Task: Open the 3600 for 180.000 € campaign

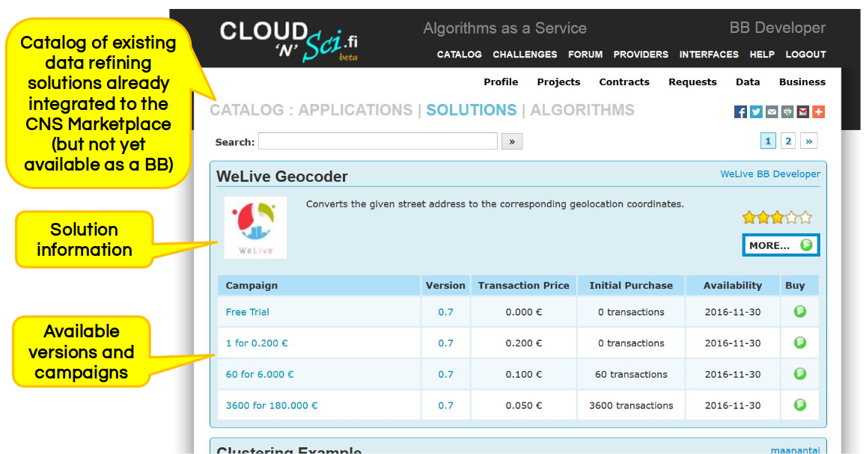Action: (x=271, y=405)
